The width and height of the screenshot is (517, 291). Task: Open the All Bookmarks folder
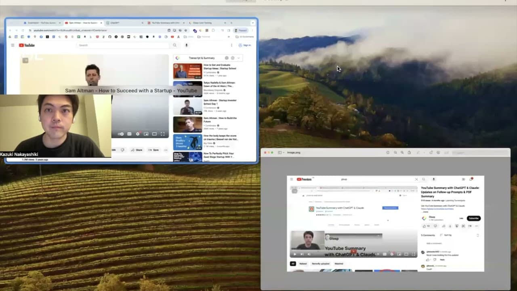[244, 36]
